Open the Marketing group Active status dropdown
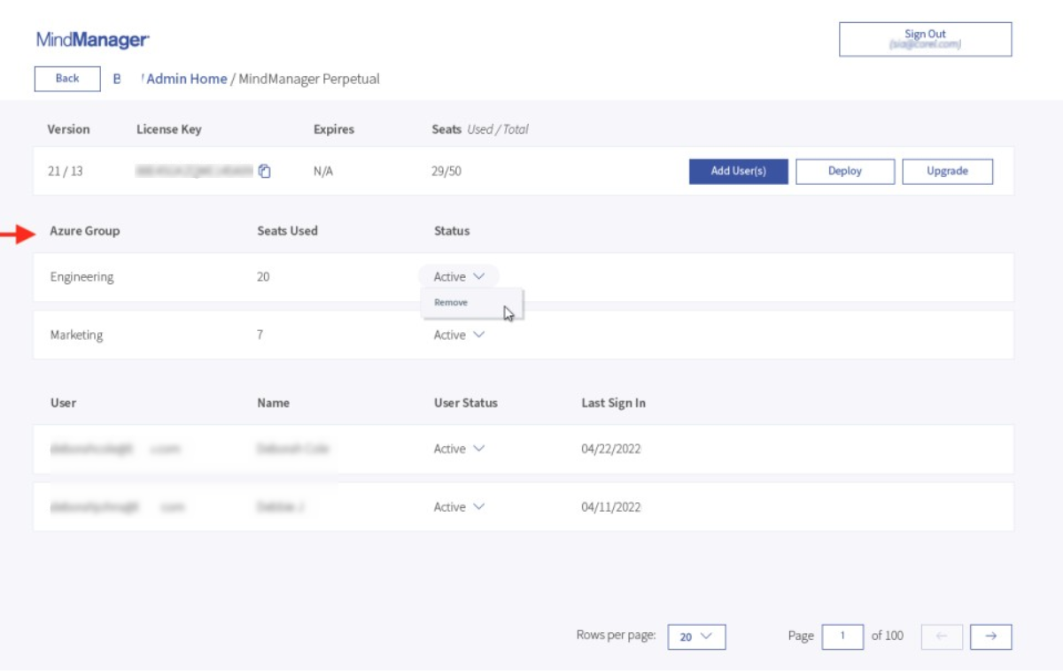1063x671 pixels. click(x=459, y=335)
